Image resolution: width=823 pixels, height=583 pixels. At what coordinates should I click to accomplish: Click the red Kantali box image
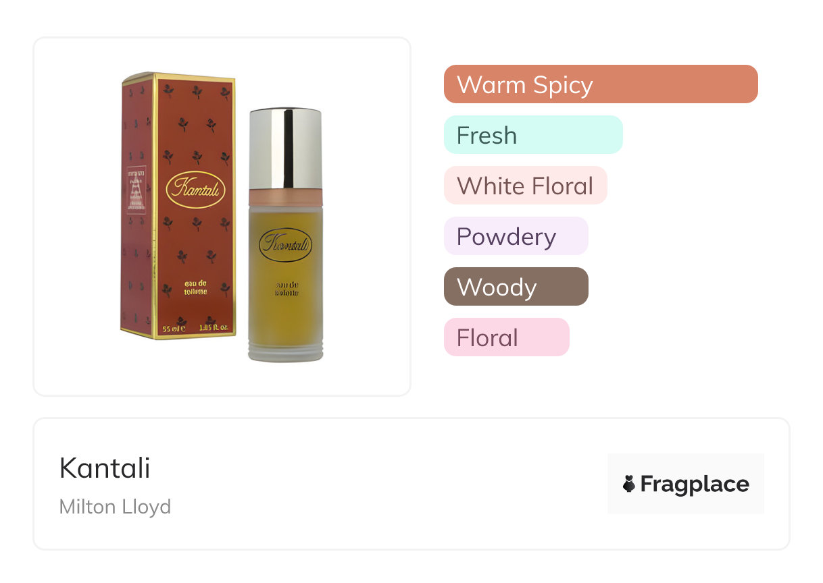point(178,206)
